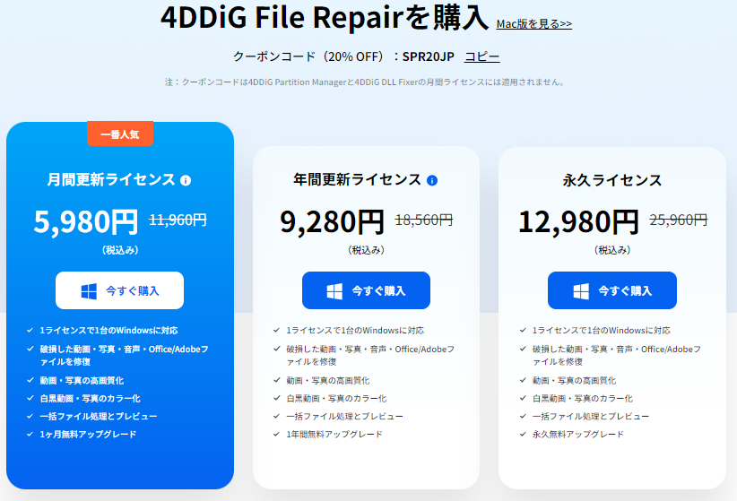Image resolution: width=737 pixels, height=501 pixels.
Task: Click the 月間更新ライセンス heading
Action: (x=111, y=179)
